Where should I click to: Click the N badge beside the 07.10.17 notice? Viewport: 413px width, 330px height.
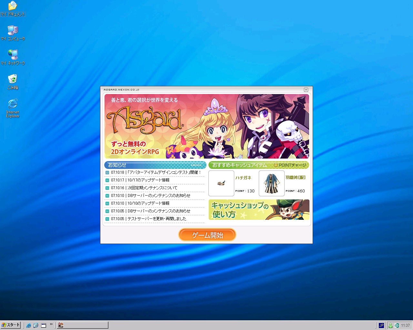(x=107, y=180)
